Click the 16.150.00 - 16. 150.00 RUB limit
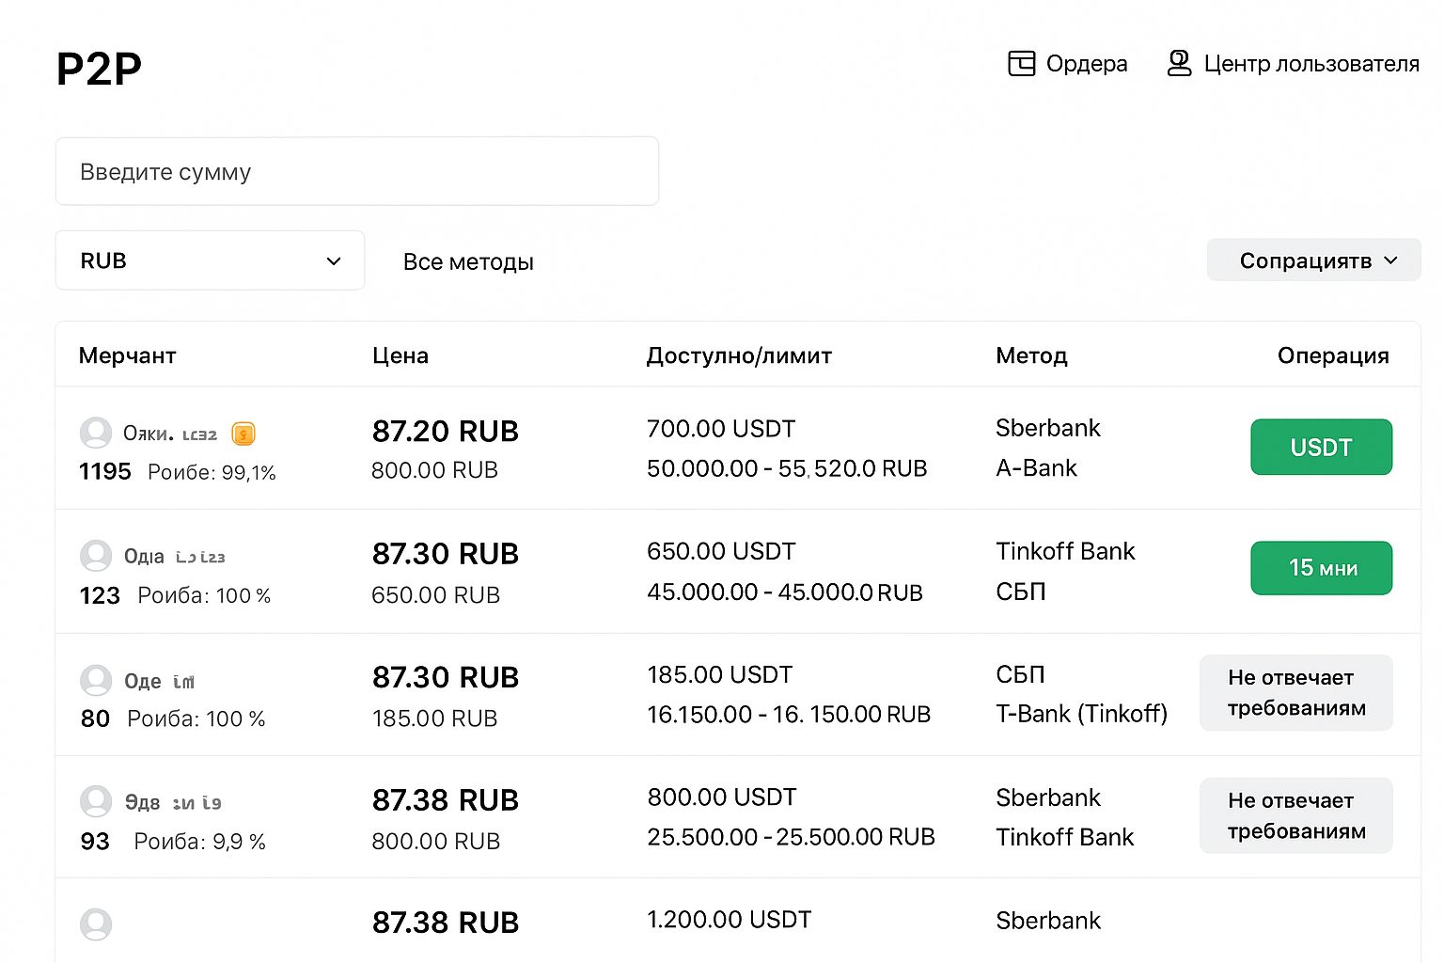 [789, 714]
